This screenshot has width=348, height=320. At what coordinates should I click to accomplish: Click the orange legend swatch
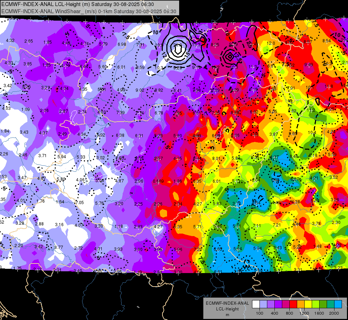tap(301, 304)
